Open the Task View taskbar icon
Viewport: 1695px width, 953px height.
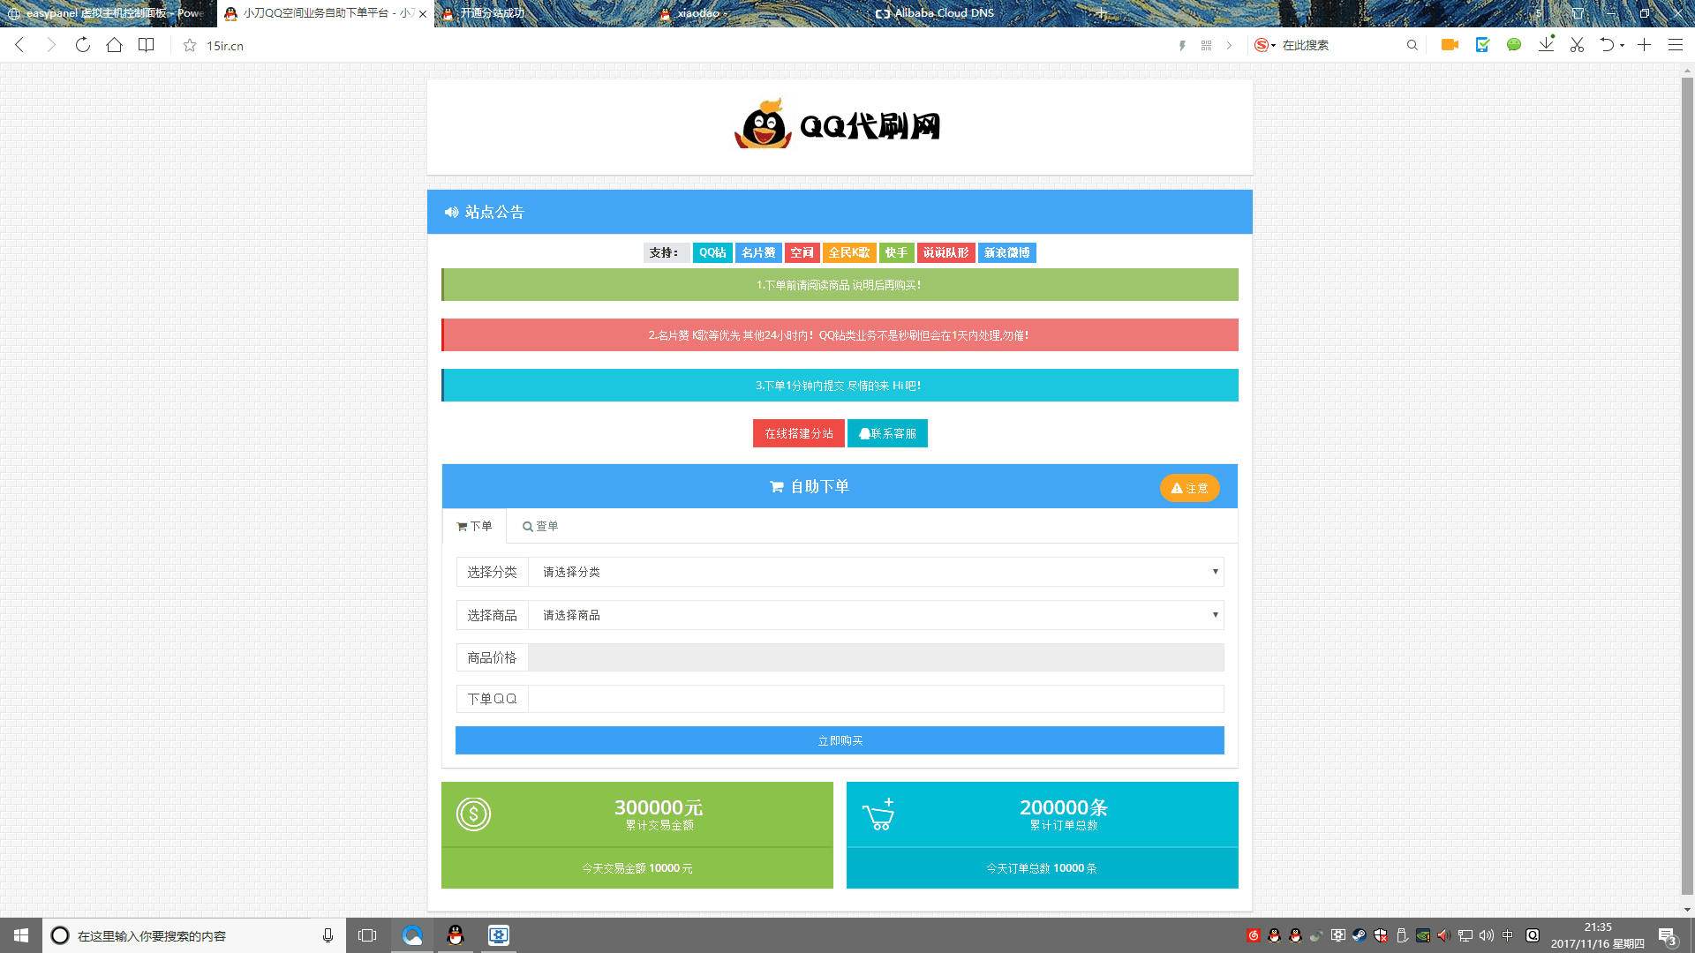(x=367, y=935)
